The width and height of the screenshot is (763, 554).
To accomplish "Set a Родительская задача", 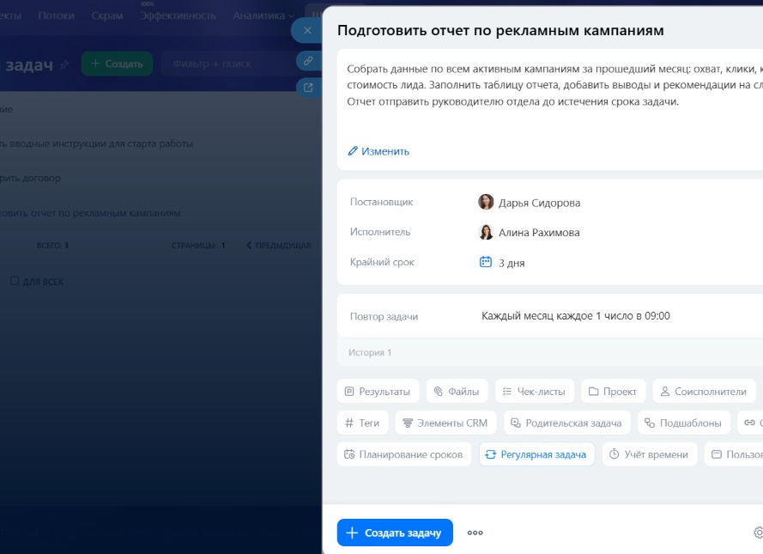I will click(567, 423).
